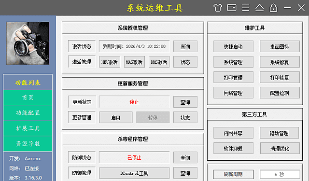Open 桌面图标 maintenance tool

(x=280, y=46)
